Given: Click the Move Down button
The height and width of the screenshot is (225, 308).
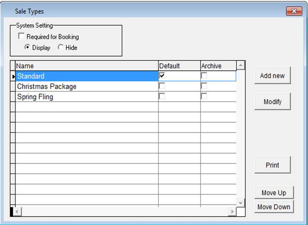Looking at the screenshot, I should (274, 207).
